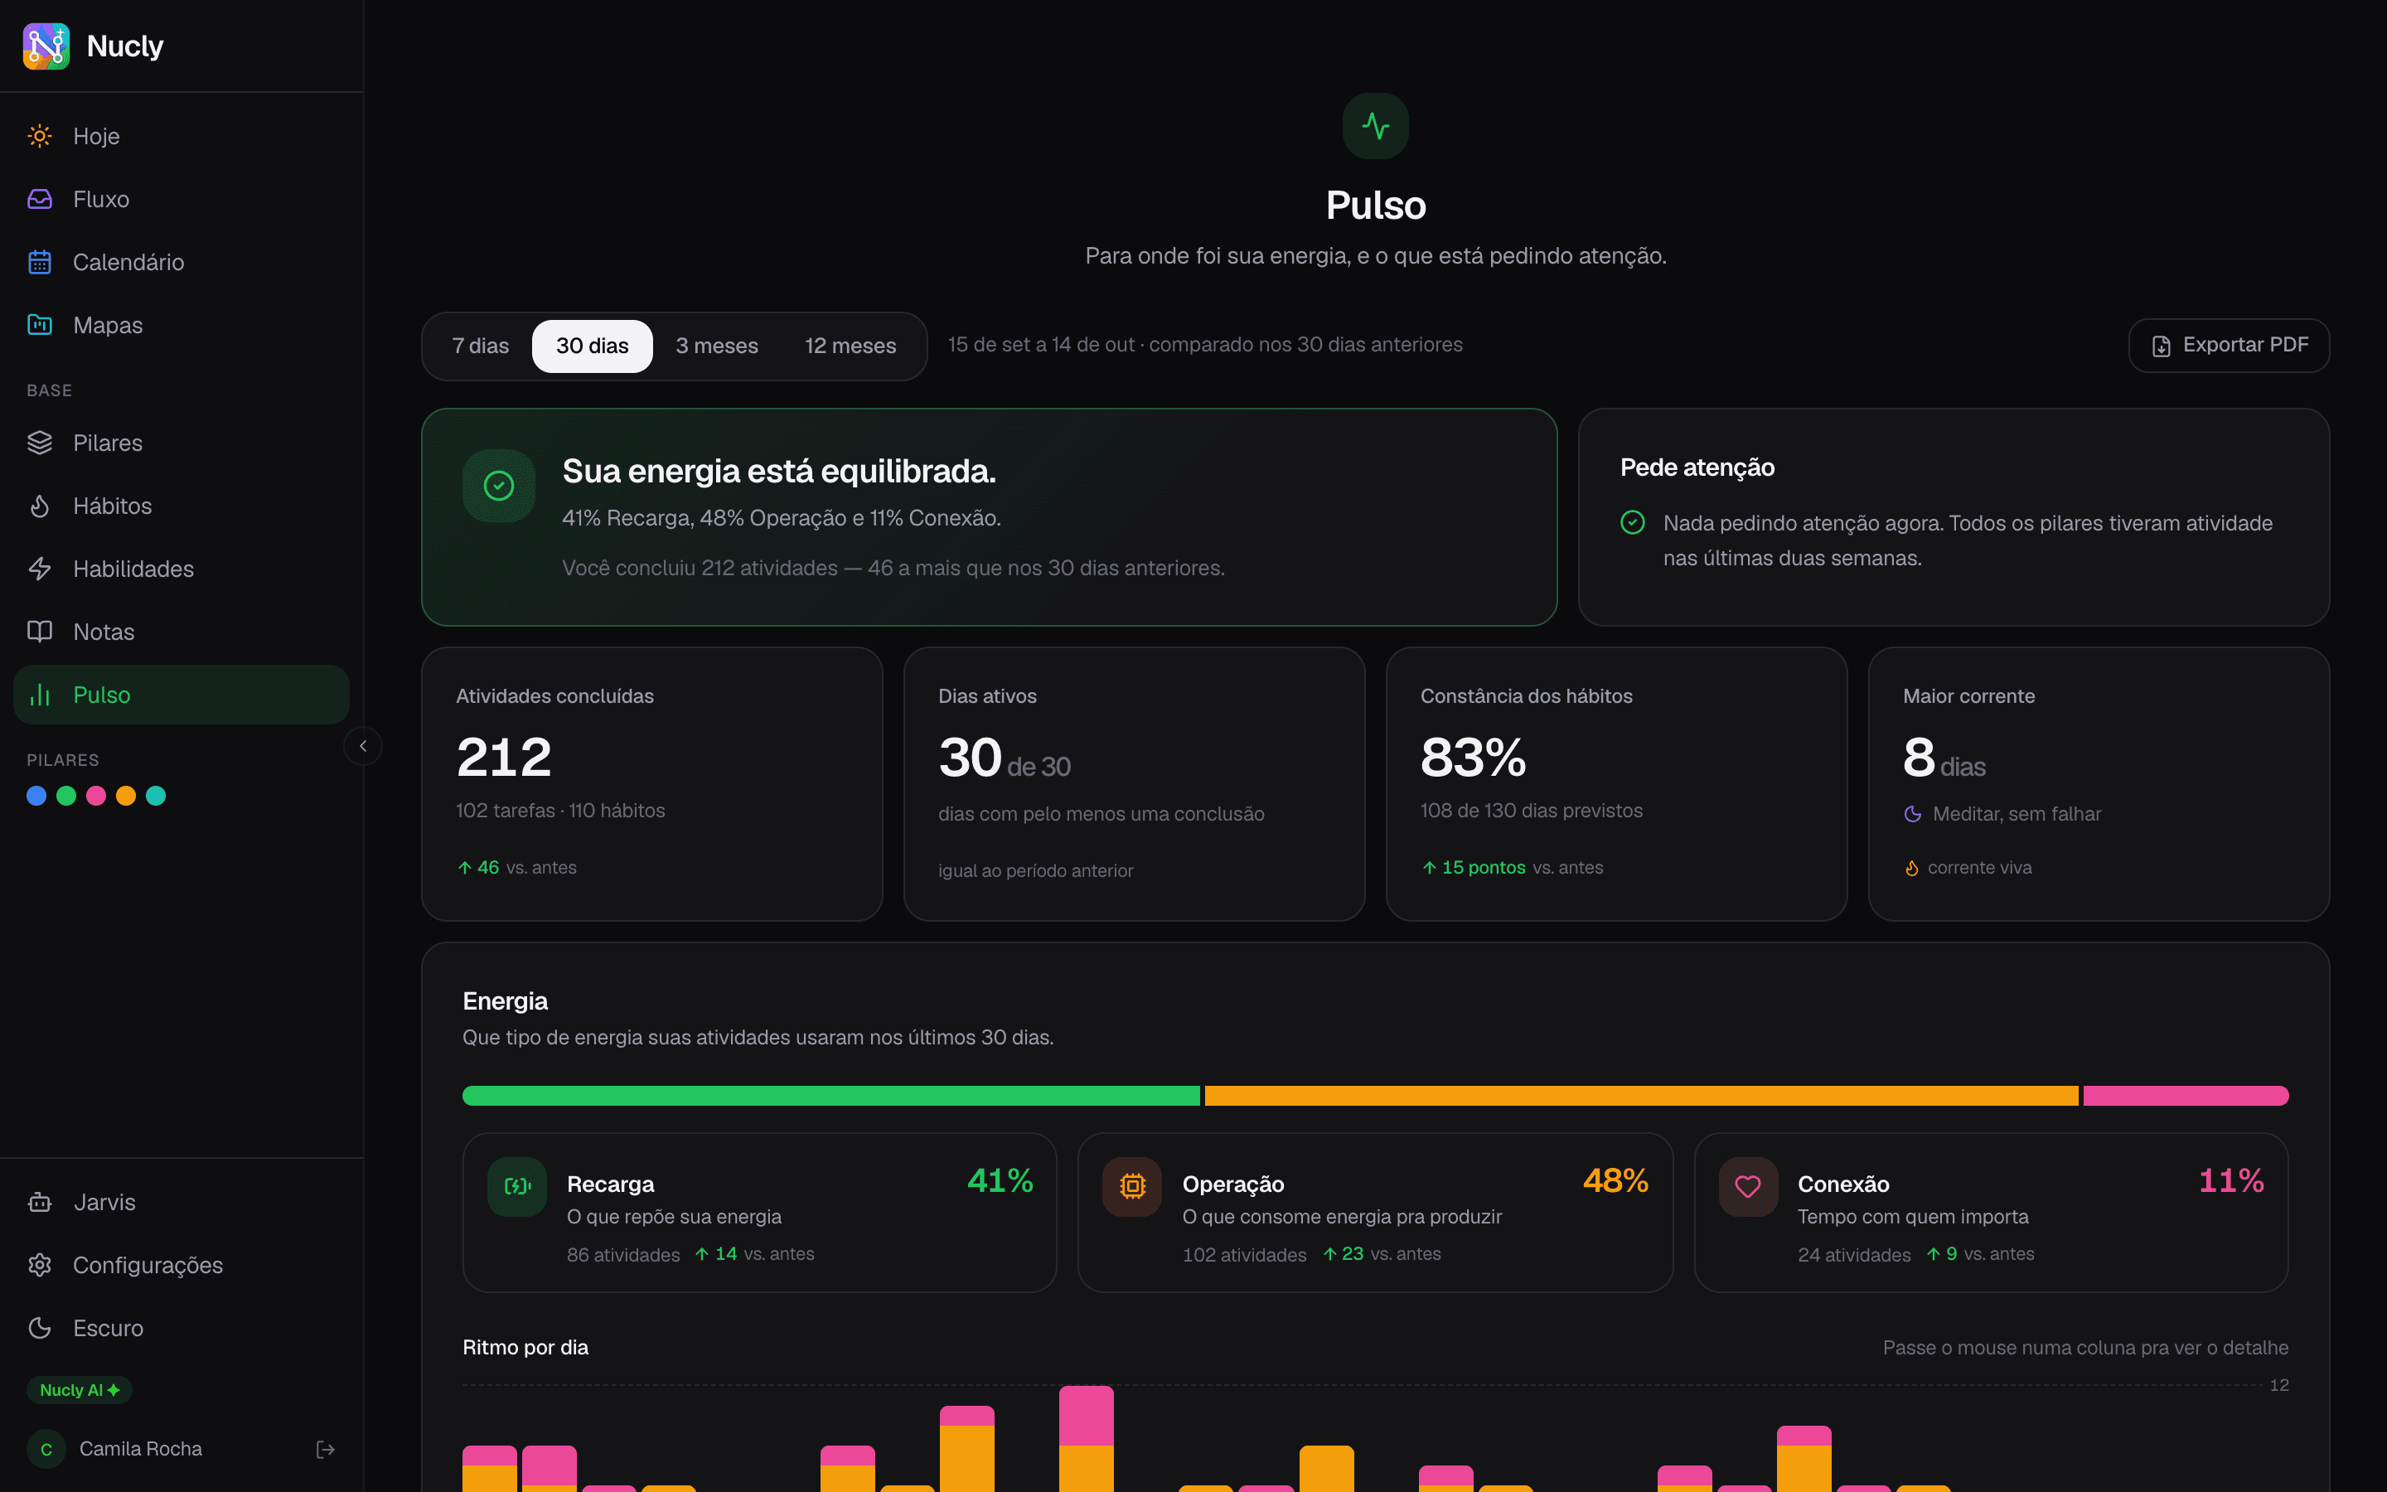This screenshot has width=2387, height=1492.
Task: Select the pink pillar color dot
Action: [x=95, y=796]
